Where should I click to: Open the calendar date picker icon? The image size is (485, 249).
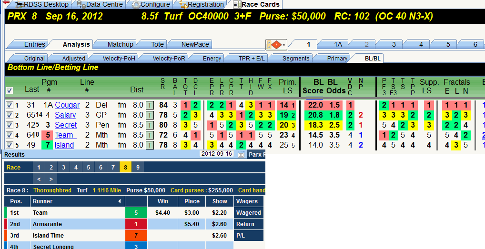point(241,154)
